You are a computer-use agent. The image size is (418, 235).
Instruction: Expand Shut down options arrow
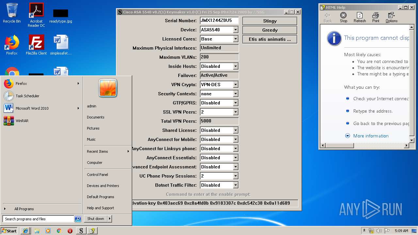point(109,219)
